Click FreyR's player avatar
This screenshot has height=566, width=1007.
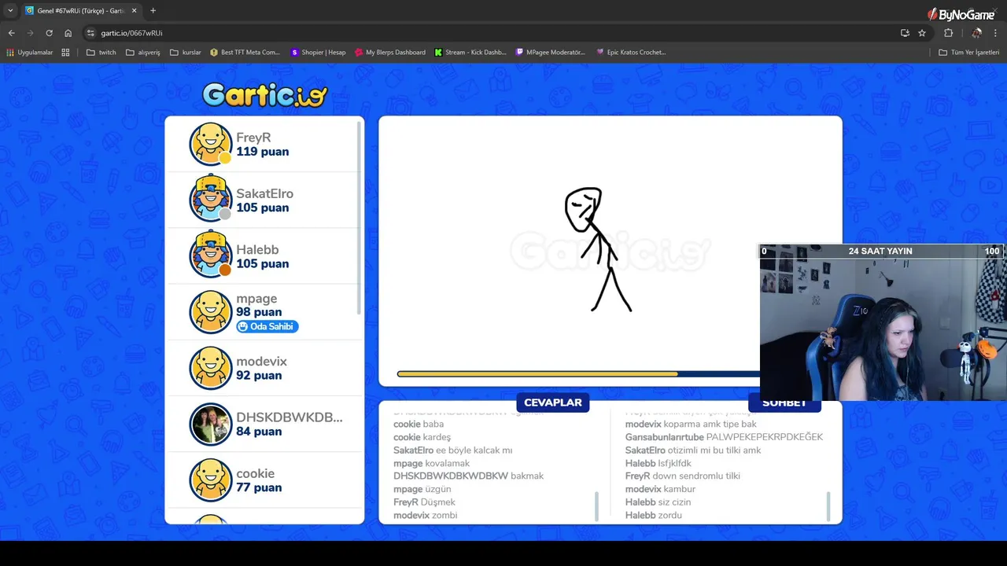click(211, 144)
